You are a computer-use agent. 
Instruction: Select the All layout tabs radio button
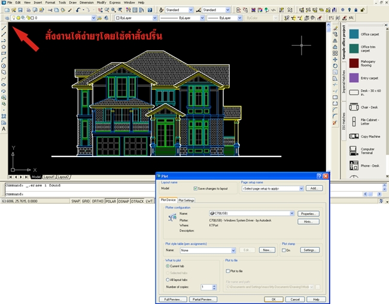pyautogui.click(x=168, y=279)
